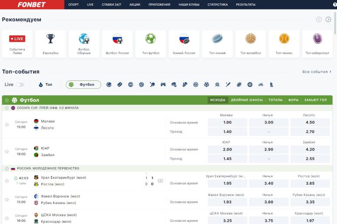This screenshot has width=337, height=224.
Task: Open СТАТИСТИКА menu item
Action: point(218,4)
